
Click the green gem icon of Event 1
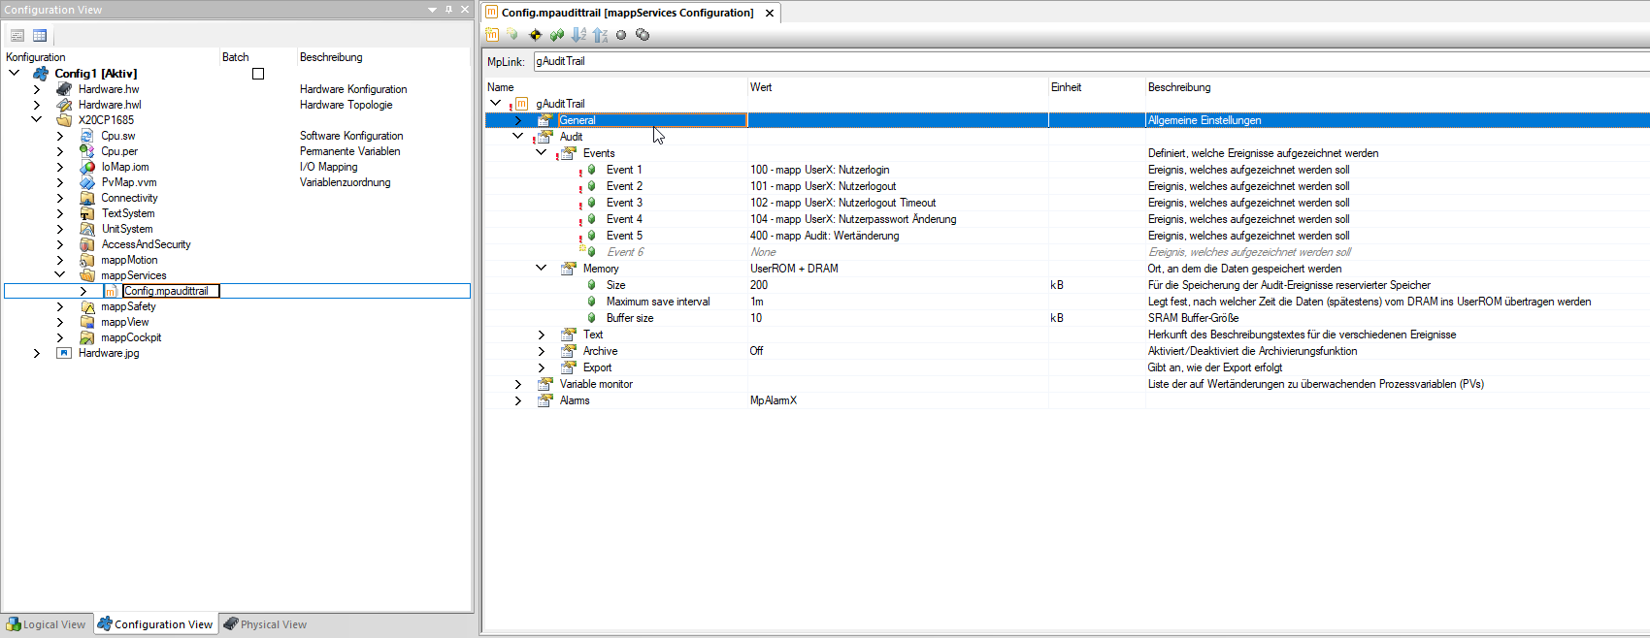tap(591, 170)
